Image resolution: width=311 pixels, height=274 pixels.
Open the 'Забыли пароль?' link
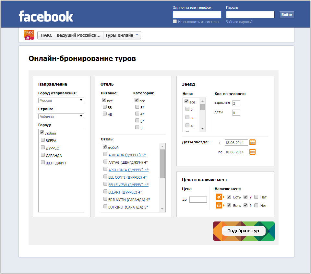coord(239,22)
